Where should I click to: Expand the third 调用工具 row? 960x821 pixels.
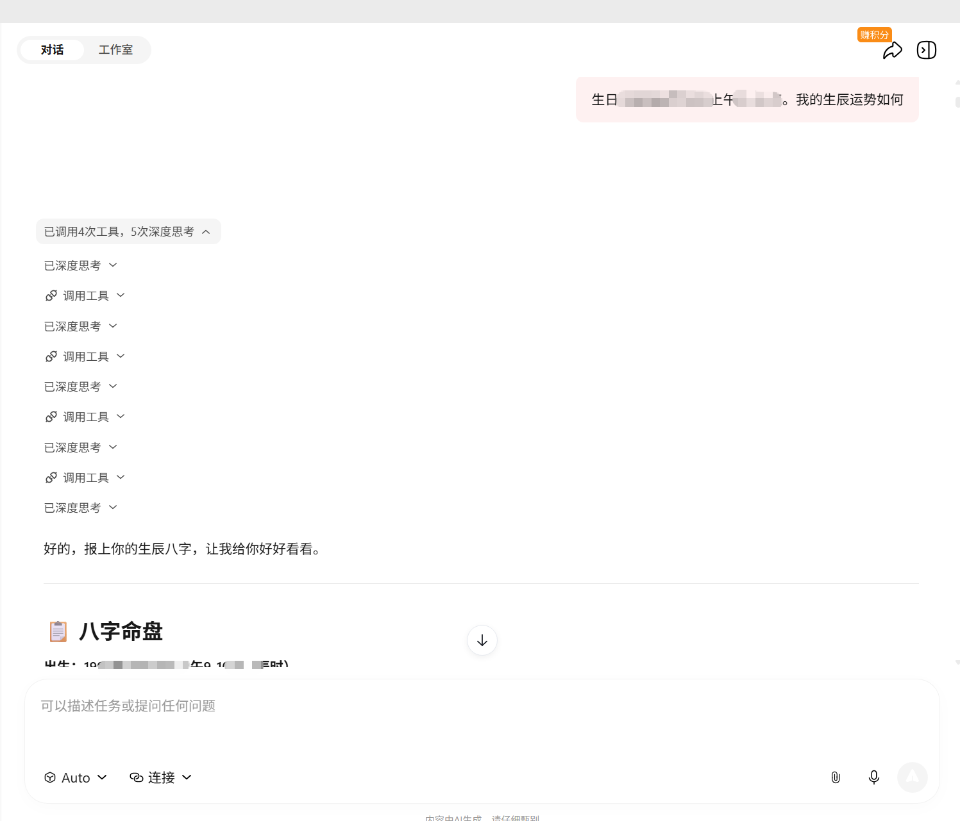[85, 417]
